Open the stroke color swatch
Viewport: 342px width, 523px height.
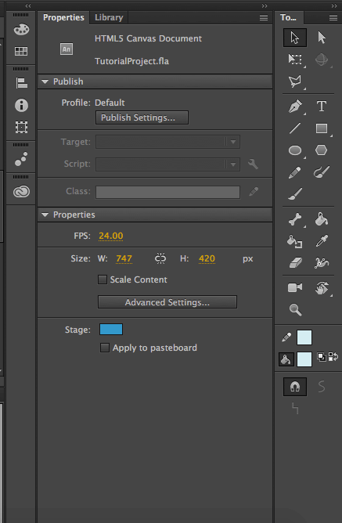tap(304, 337)
